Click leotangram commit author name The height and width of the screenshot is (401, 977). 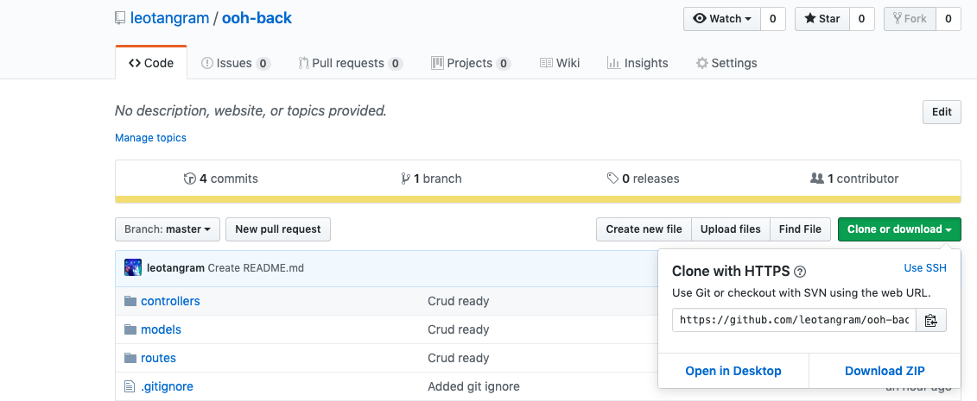click(175, 268)
